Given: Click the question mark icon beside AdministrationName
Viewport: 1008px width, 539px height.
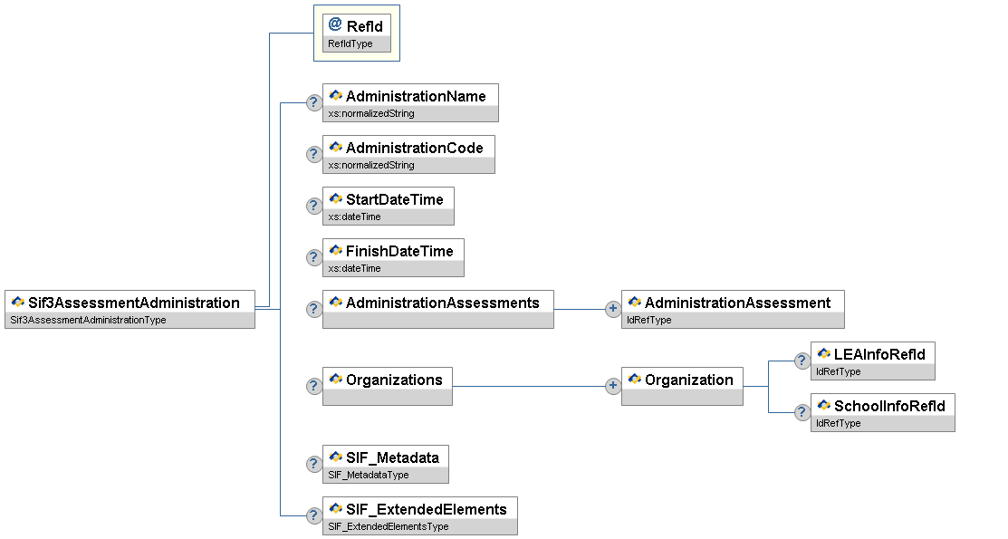Looking at the screenshot, I should coord(314,102).
